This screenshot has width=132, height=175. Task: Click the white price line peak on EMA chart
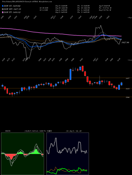point(101,26)
